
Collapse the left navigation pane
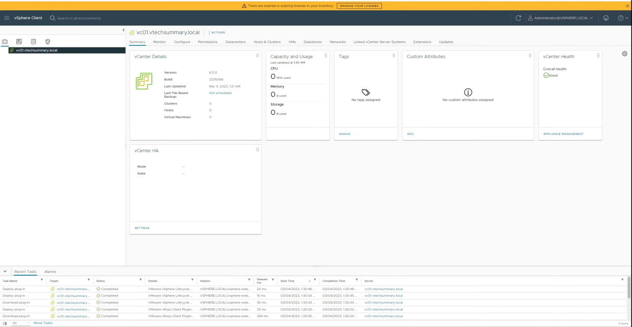[123, 31]
